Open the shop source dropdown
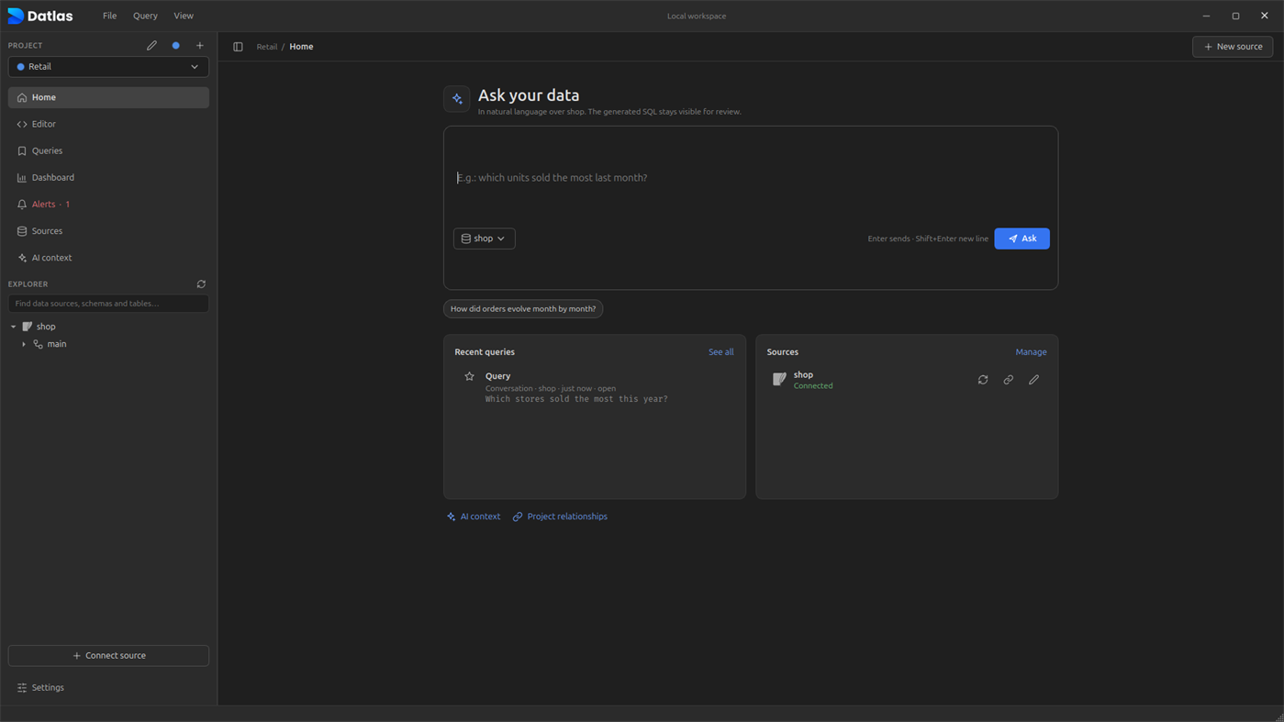 pos(485,239)
